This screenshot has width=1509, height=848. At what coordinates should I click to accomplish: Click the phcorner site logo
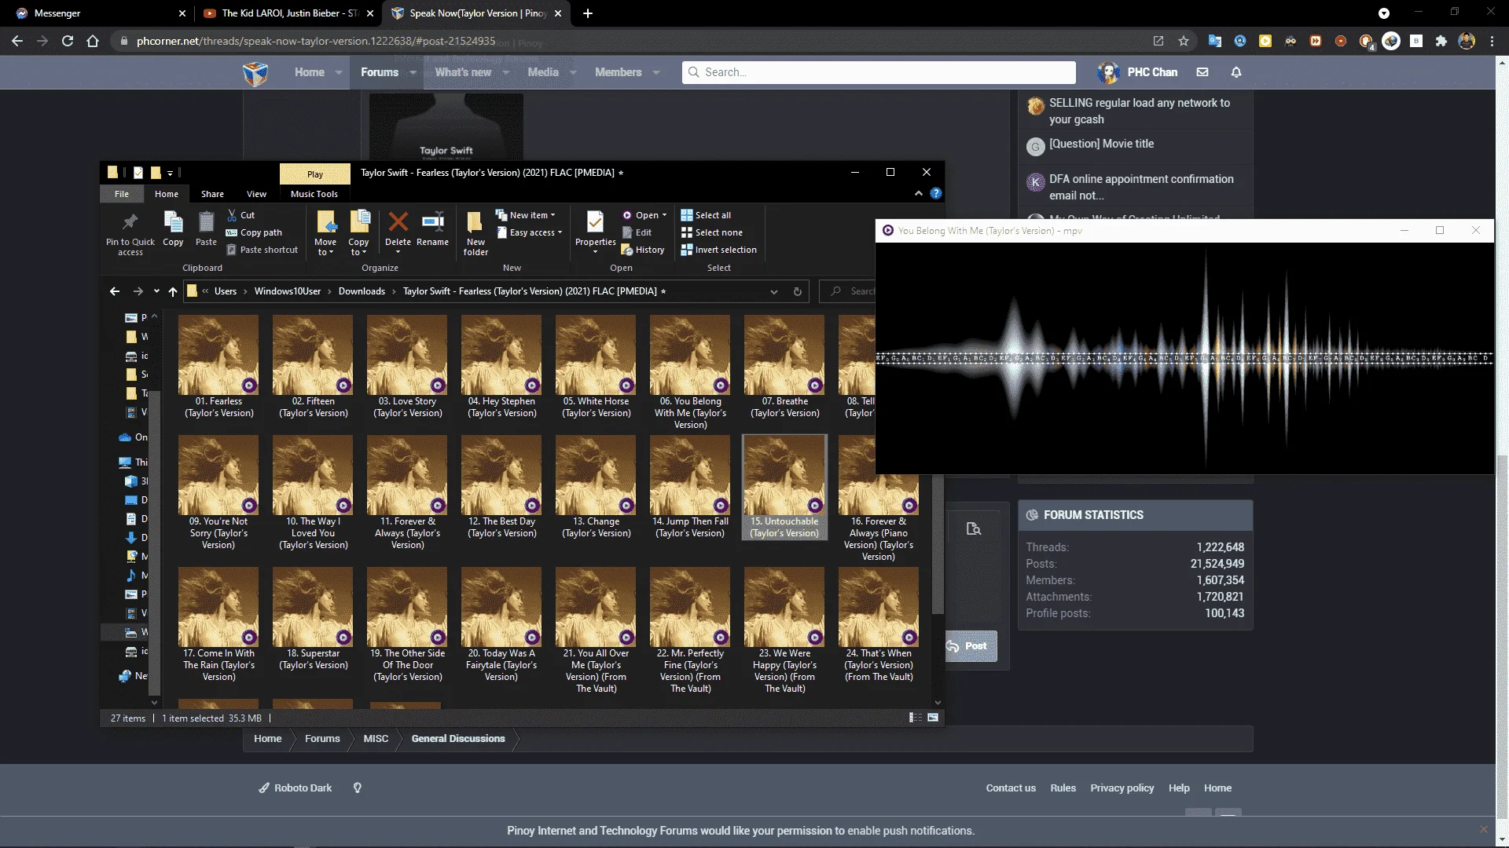tap(255, 72)
